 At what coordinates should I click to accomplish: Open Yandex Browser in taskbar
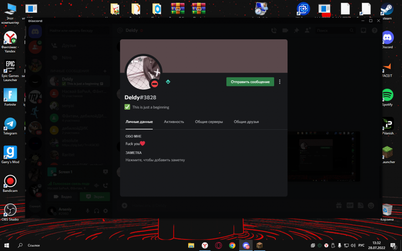tap(205, 245)
